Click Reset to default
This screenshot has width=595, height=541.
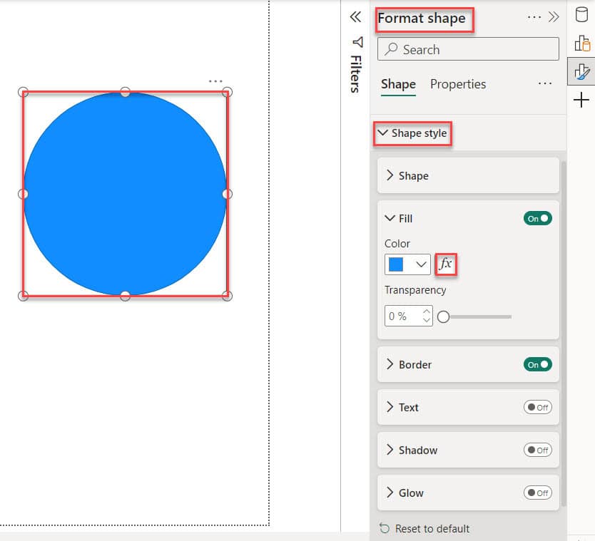tap(432, 528)
